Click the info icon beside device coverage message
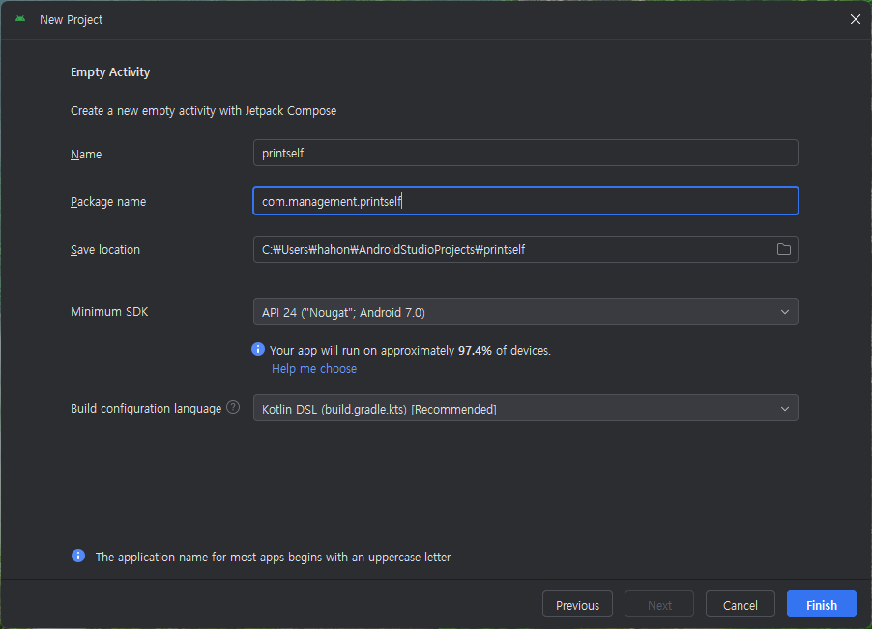Screen dimensions: 872x629 tap(258, 349)
